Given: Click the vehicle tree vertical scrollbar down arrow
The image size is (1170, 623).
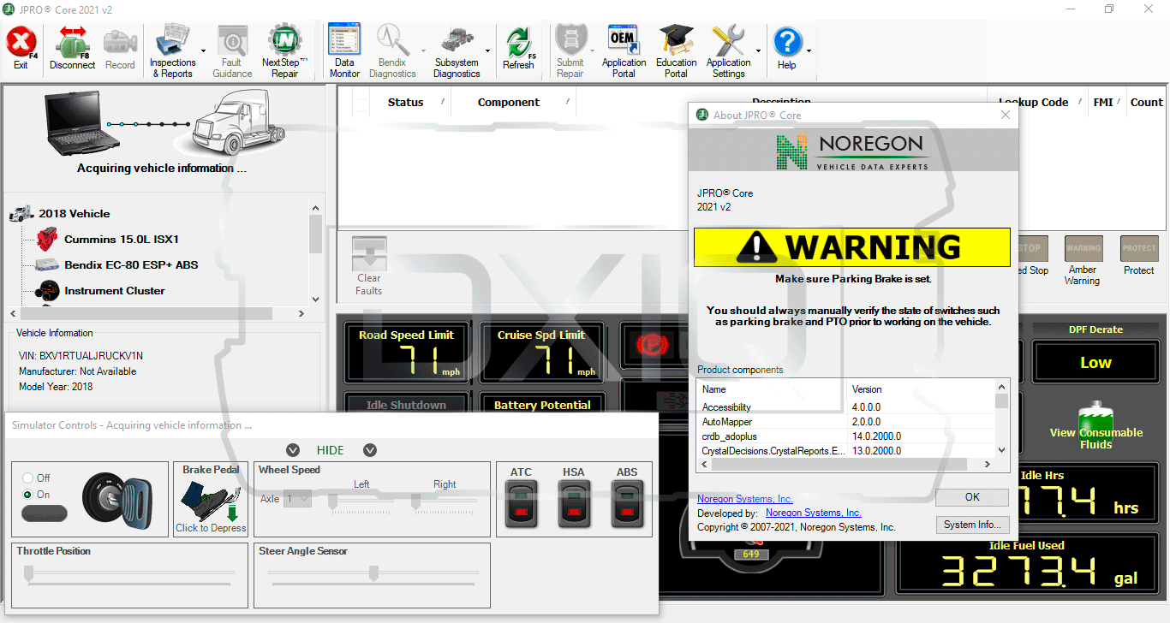Looking at the screenshot, I should click(315, 300).
